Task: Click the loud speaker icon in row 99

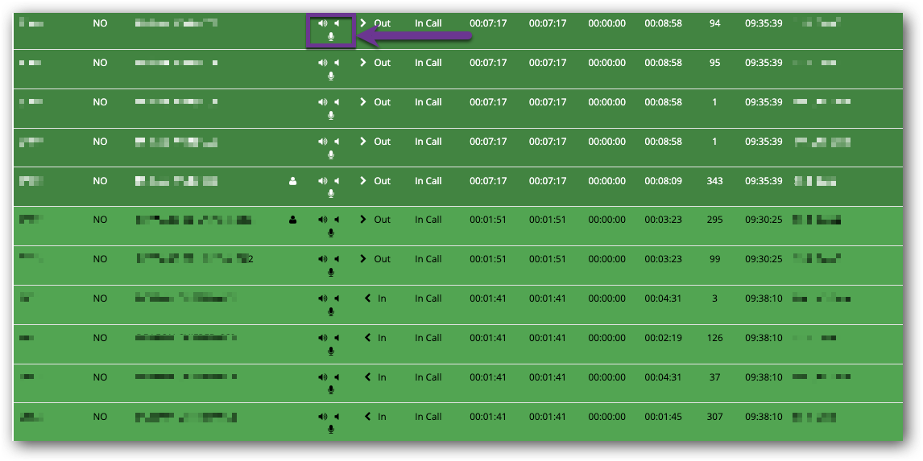Action: (x=322, y=259)
